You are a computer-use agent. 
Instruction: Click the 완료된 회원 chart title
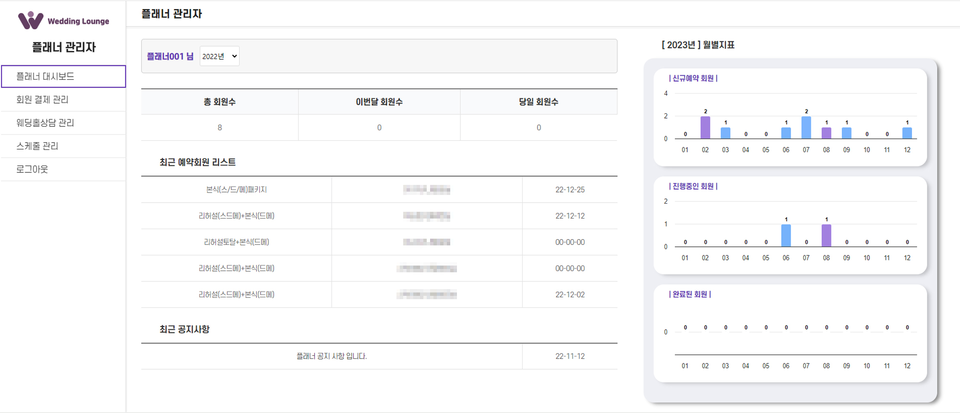[x=690, y=294]
